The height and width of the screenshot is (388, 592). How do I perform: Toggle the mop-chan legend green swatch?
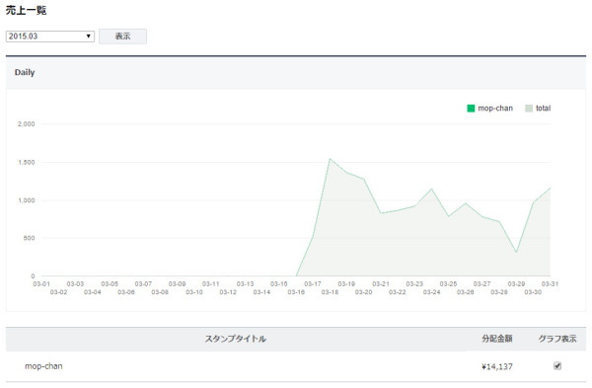pyautogui.click(x=471, y=109)
